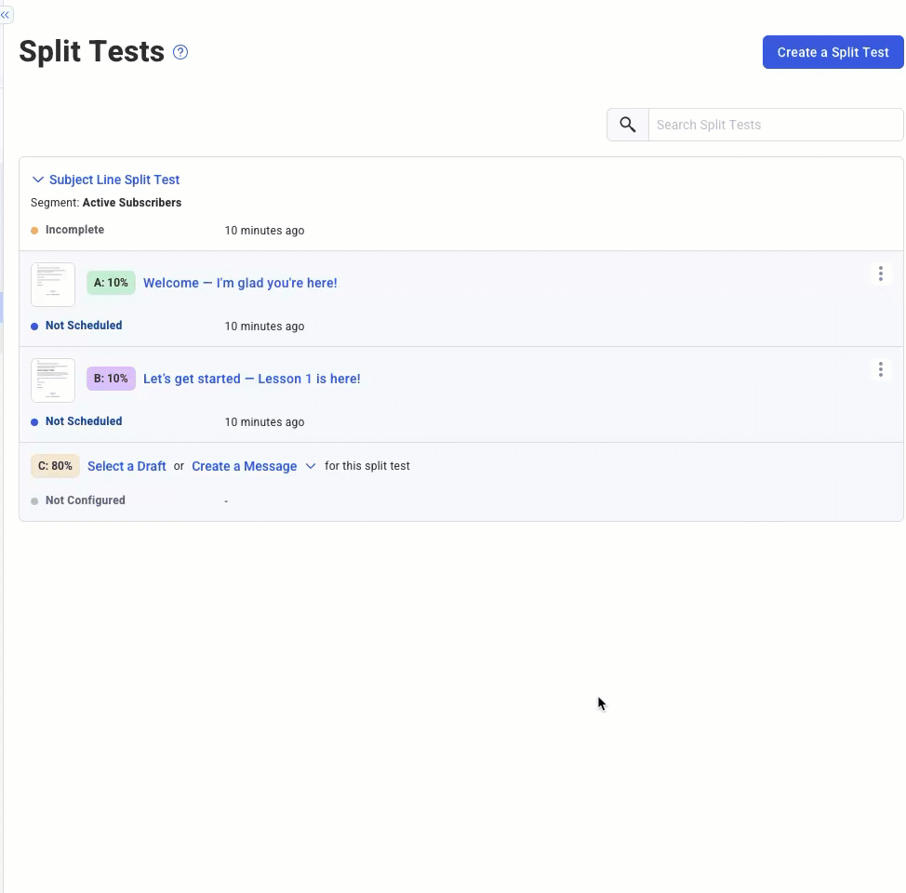The image size is (906, 893).
Task: Choose Select a Draft for variant C
Action: pyautogui.click(x=127, y=466)
